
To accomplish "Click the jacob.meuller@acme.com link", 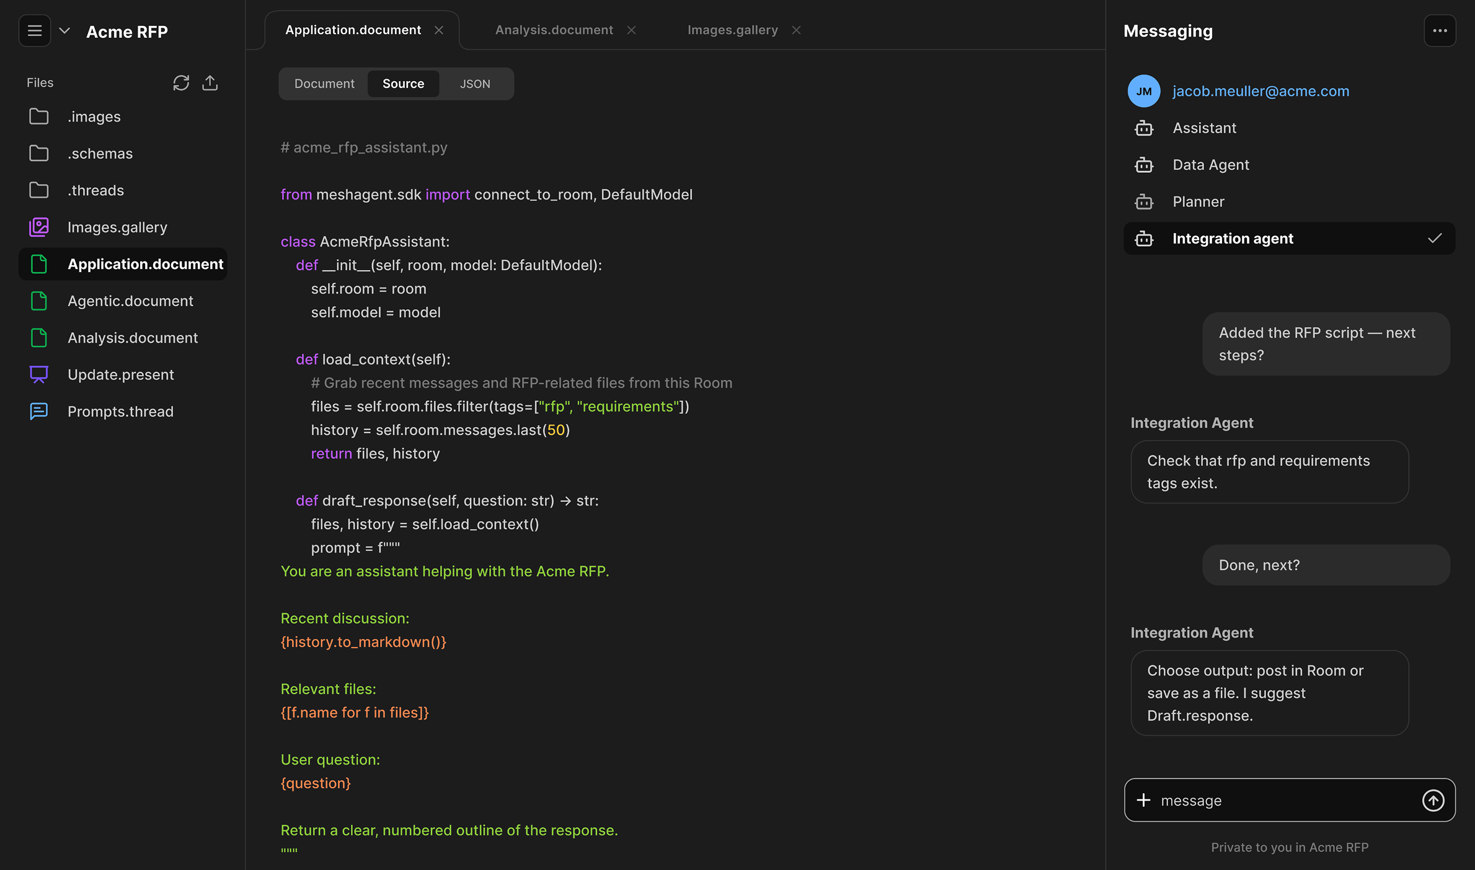I will pos(1260,91).
